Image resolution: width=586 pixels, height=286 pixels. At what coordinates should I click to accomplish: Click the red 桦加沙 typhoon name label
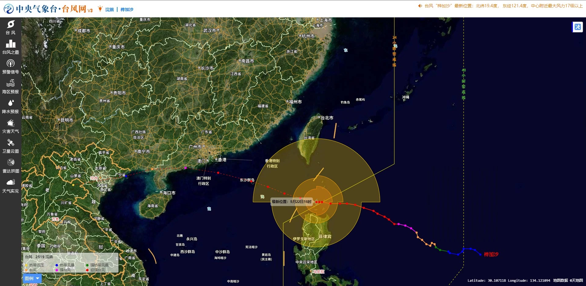tap(491, 254)
